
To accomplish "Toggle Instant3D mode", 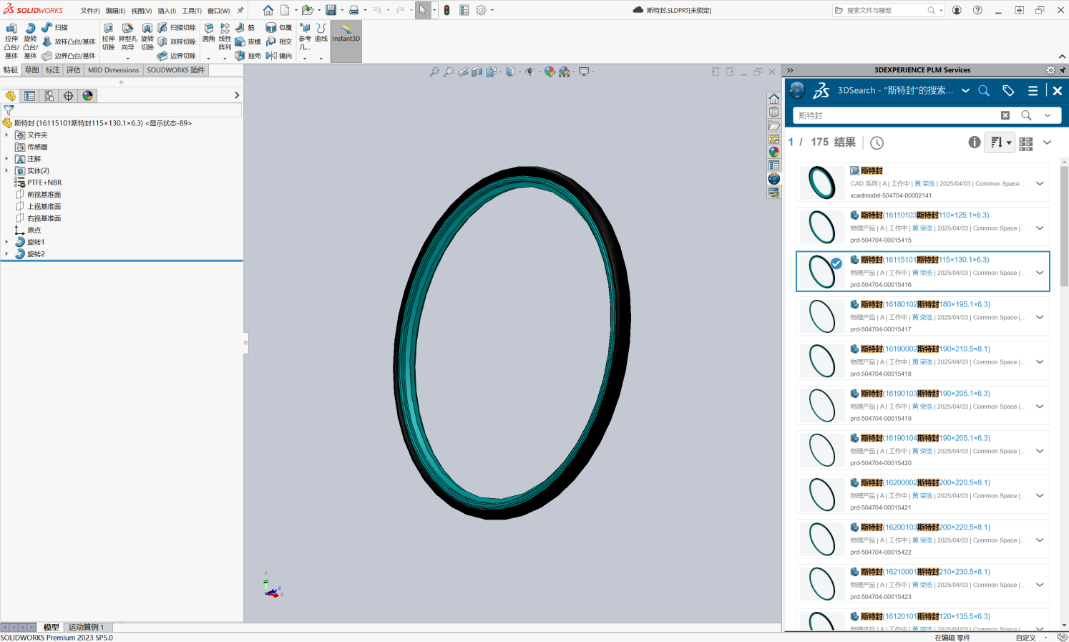I will [x=346, y=34].
